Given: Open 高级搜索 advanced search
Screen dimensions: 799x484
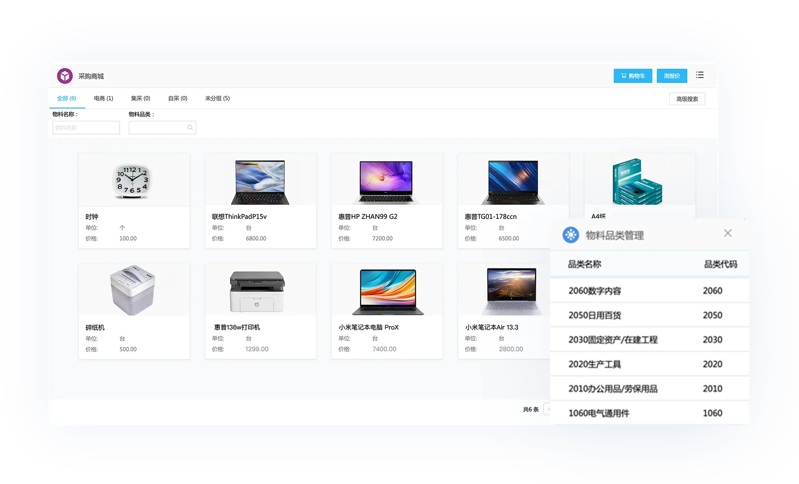Looking at the screenshot, I should pos(687,99).
